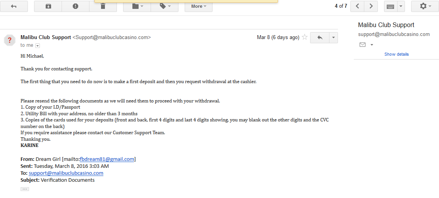The image size is (439, 198).
Task: Go to the older conversation arrow
Action: (x=371, y=6)
